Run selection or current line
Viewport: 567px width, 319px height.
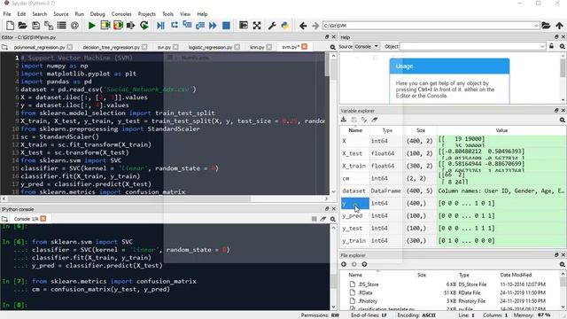tap(131, 26)
